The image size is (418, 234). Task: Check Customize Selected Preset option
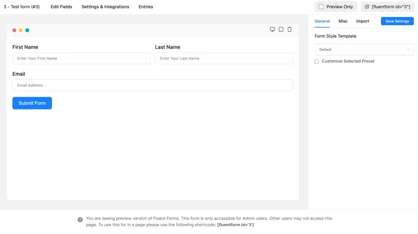[317, 61]
